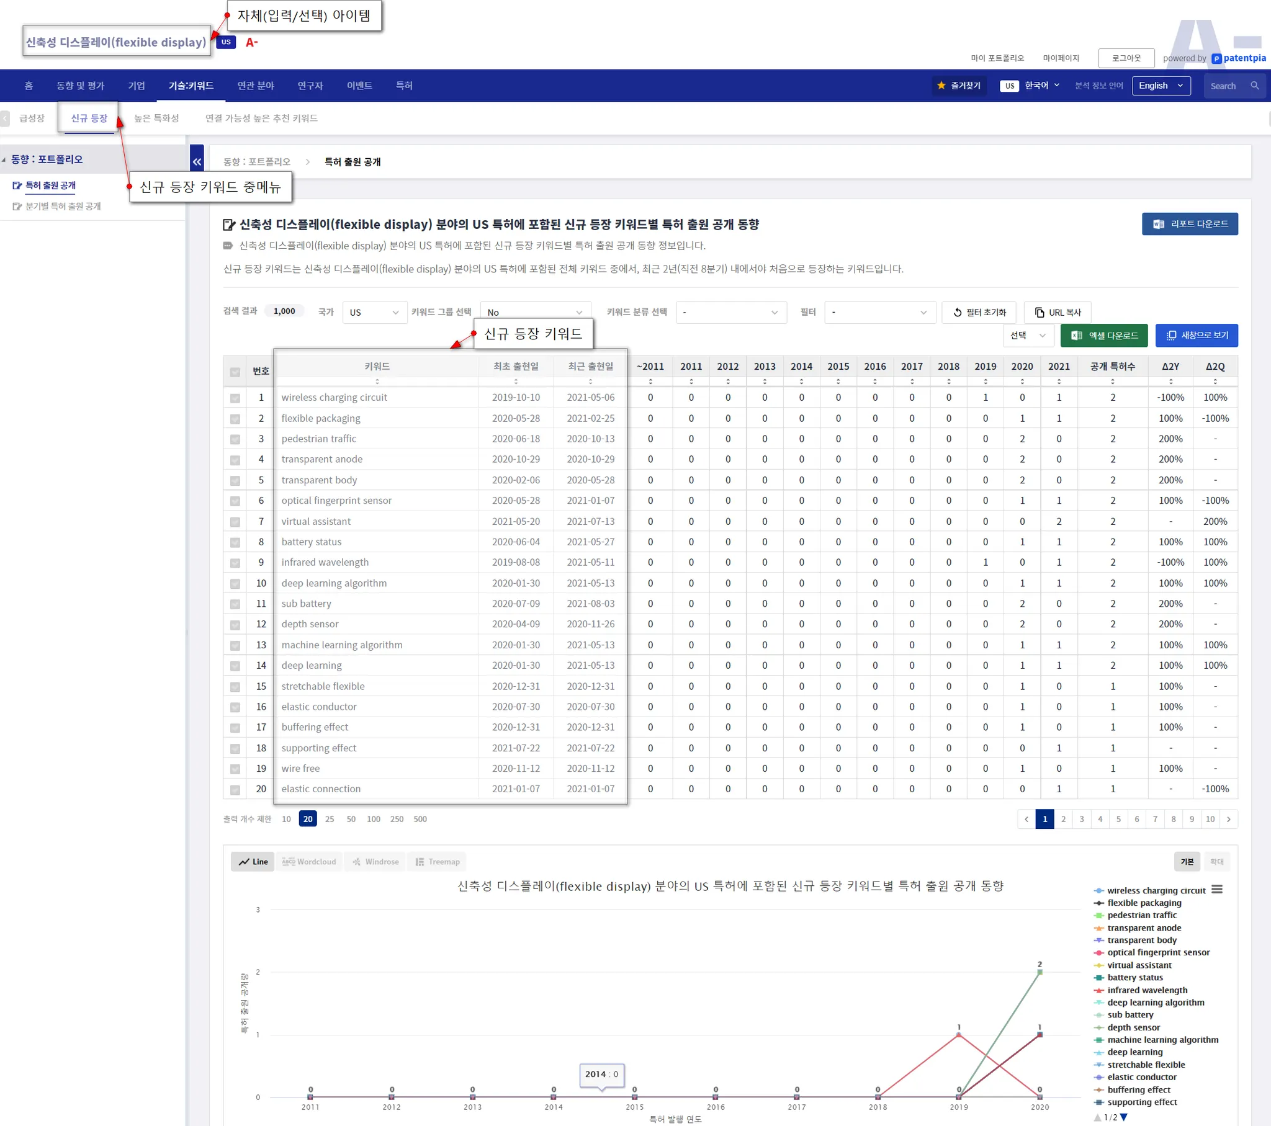Click the 리포트 다운로드 button
Image resolution: width=1271 pixels, height=1126 pixels.
(1189, 224)
